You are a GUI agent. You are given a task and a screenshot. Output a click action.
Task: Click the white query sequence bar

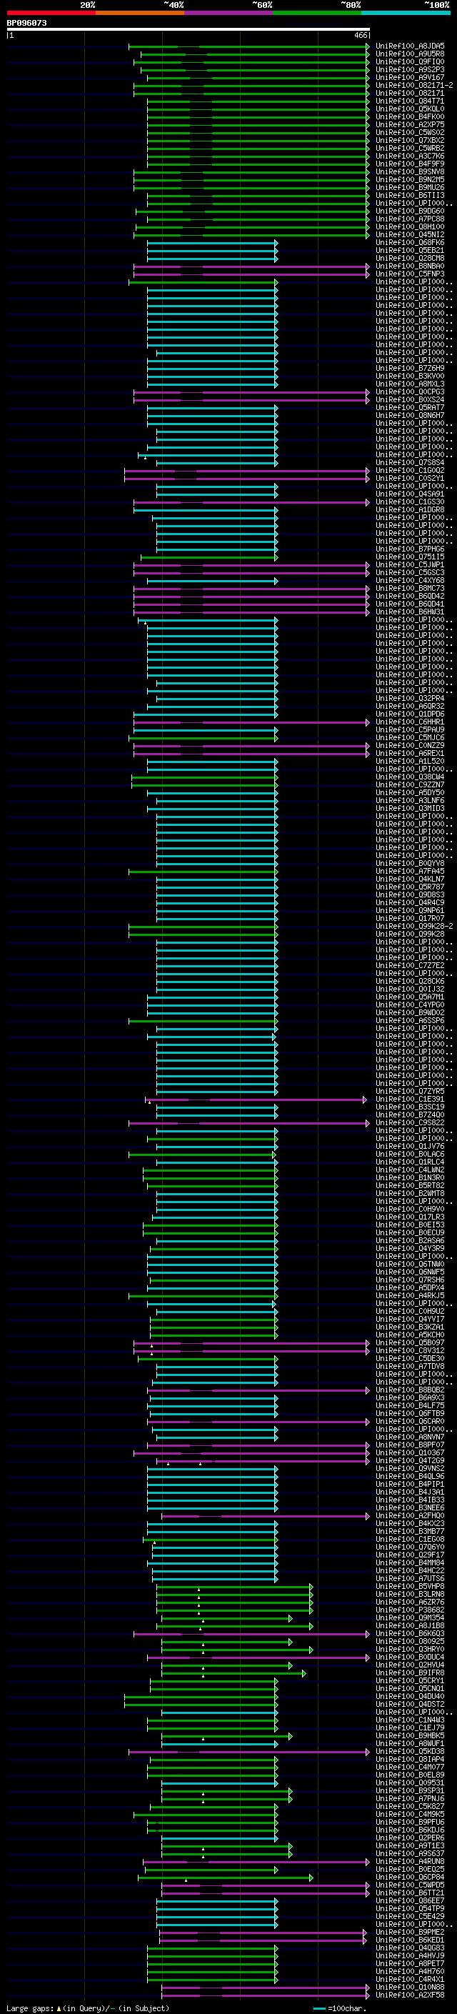click(189, 30)
